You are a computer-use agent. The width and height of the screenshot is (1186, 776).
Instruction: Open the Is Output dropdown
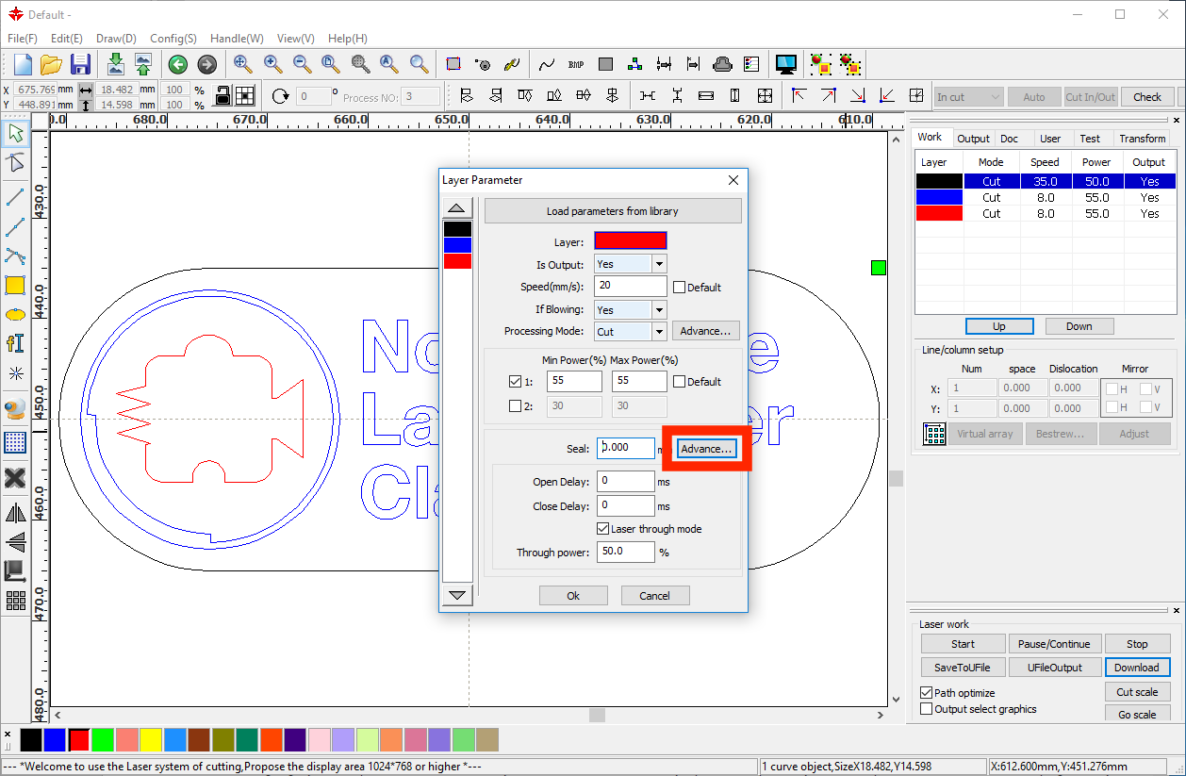659,264
